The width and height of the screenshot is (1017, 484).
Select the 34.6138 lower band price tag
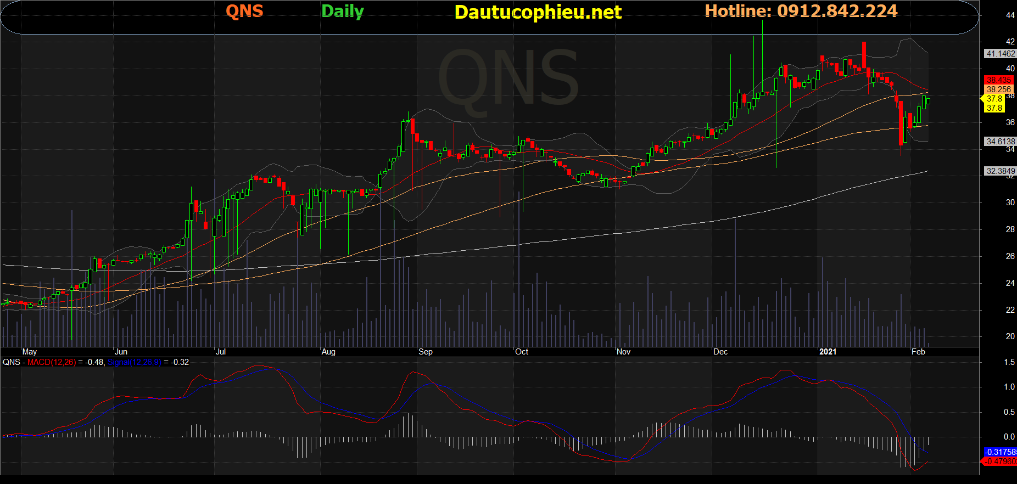[x=1000, y=142]
